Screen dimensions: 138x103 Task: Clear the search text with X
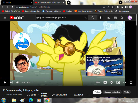click(x=86, y=18)
